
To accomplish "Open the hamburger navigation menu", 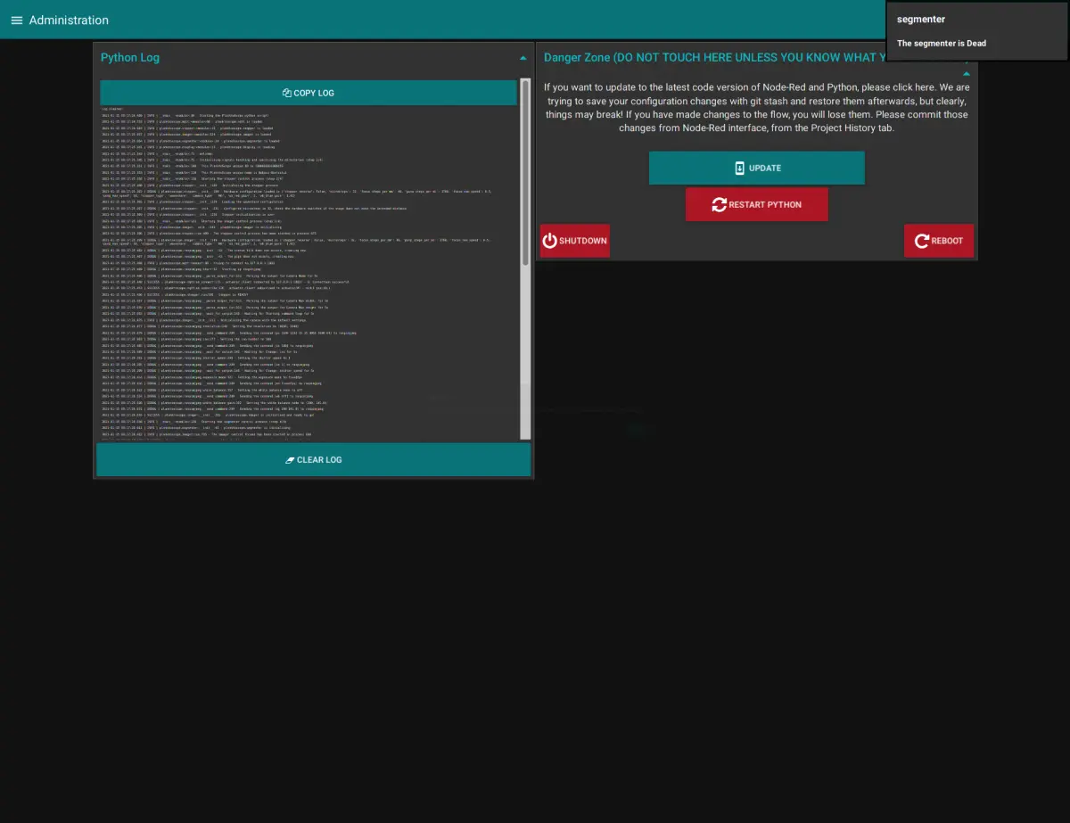I will pyautogui.click(x=16, y=20).
